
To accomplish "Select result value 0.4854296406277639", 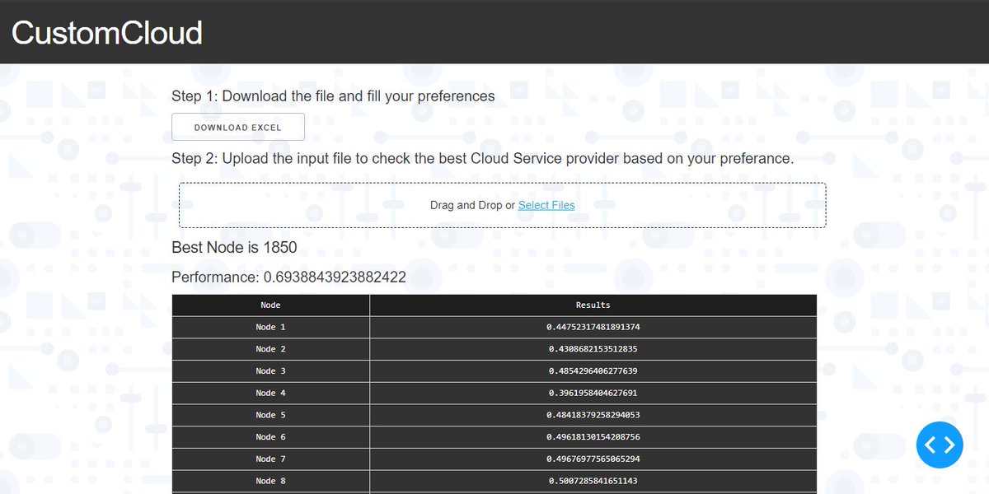I will click(593, 371).
